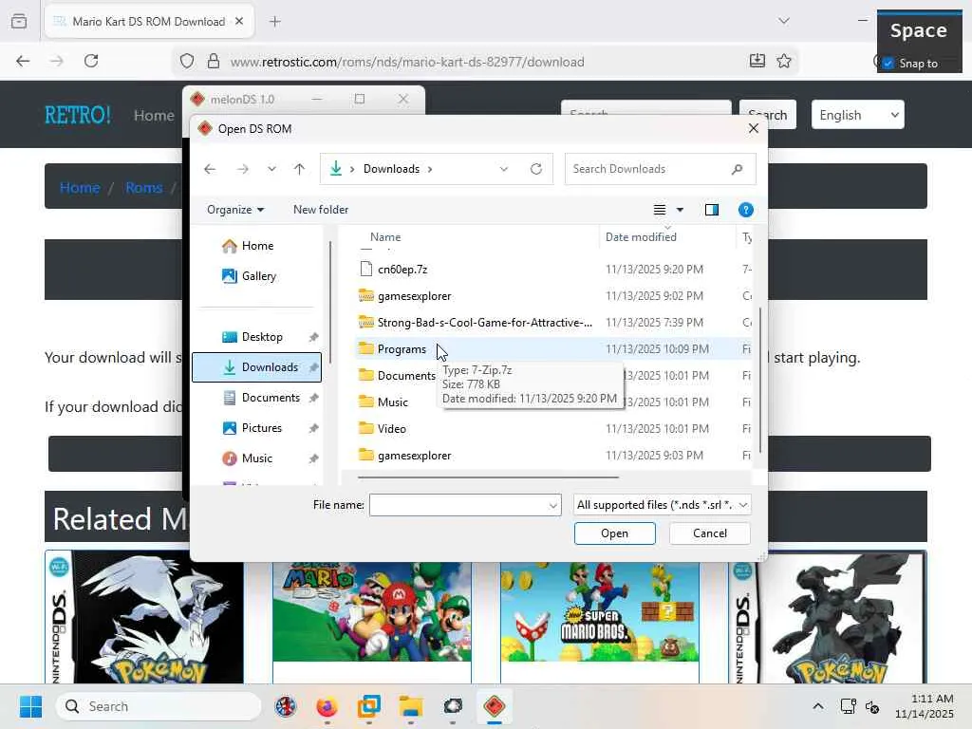Open Documents in the navigation pane

point(271,398)
